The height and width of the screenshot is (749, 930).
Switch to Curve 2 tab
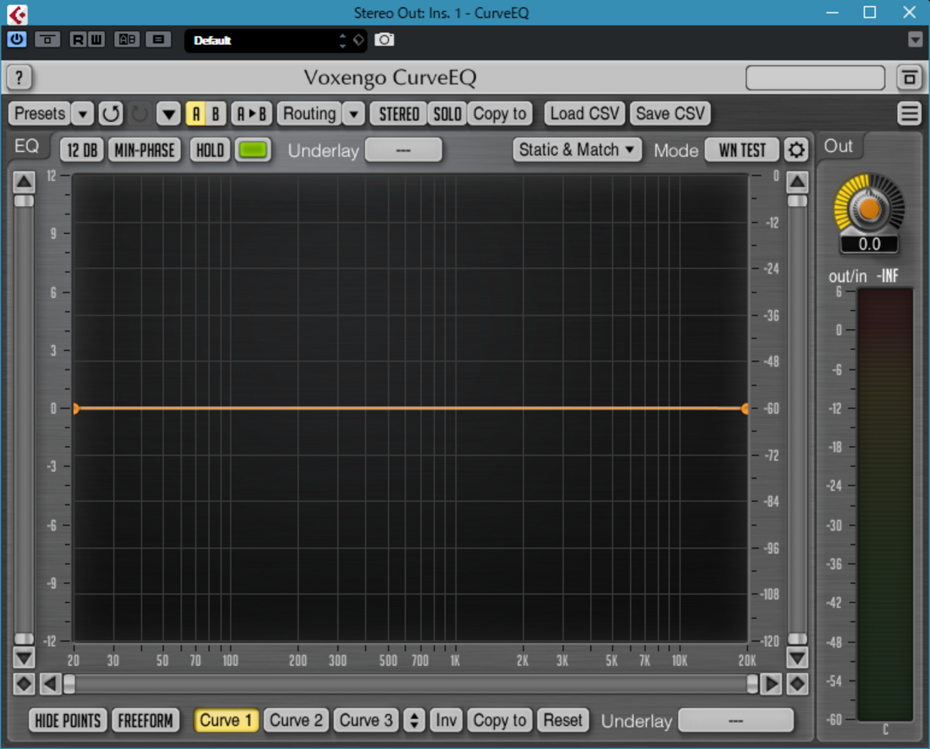pyautogui.click(x=295, y=720)
